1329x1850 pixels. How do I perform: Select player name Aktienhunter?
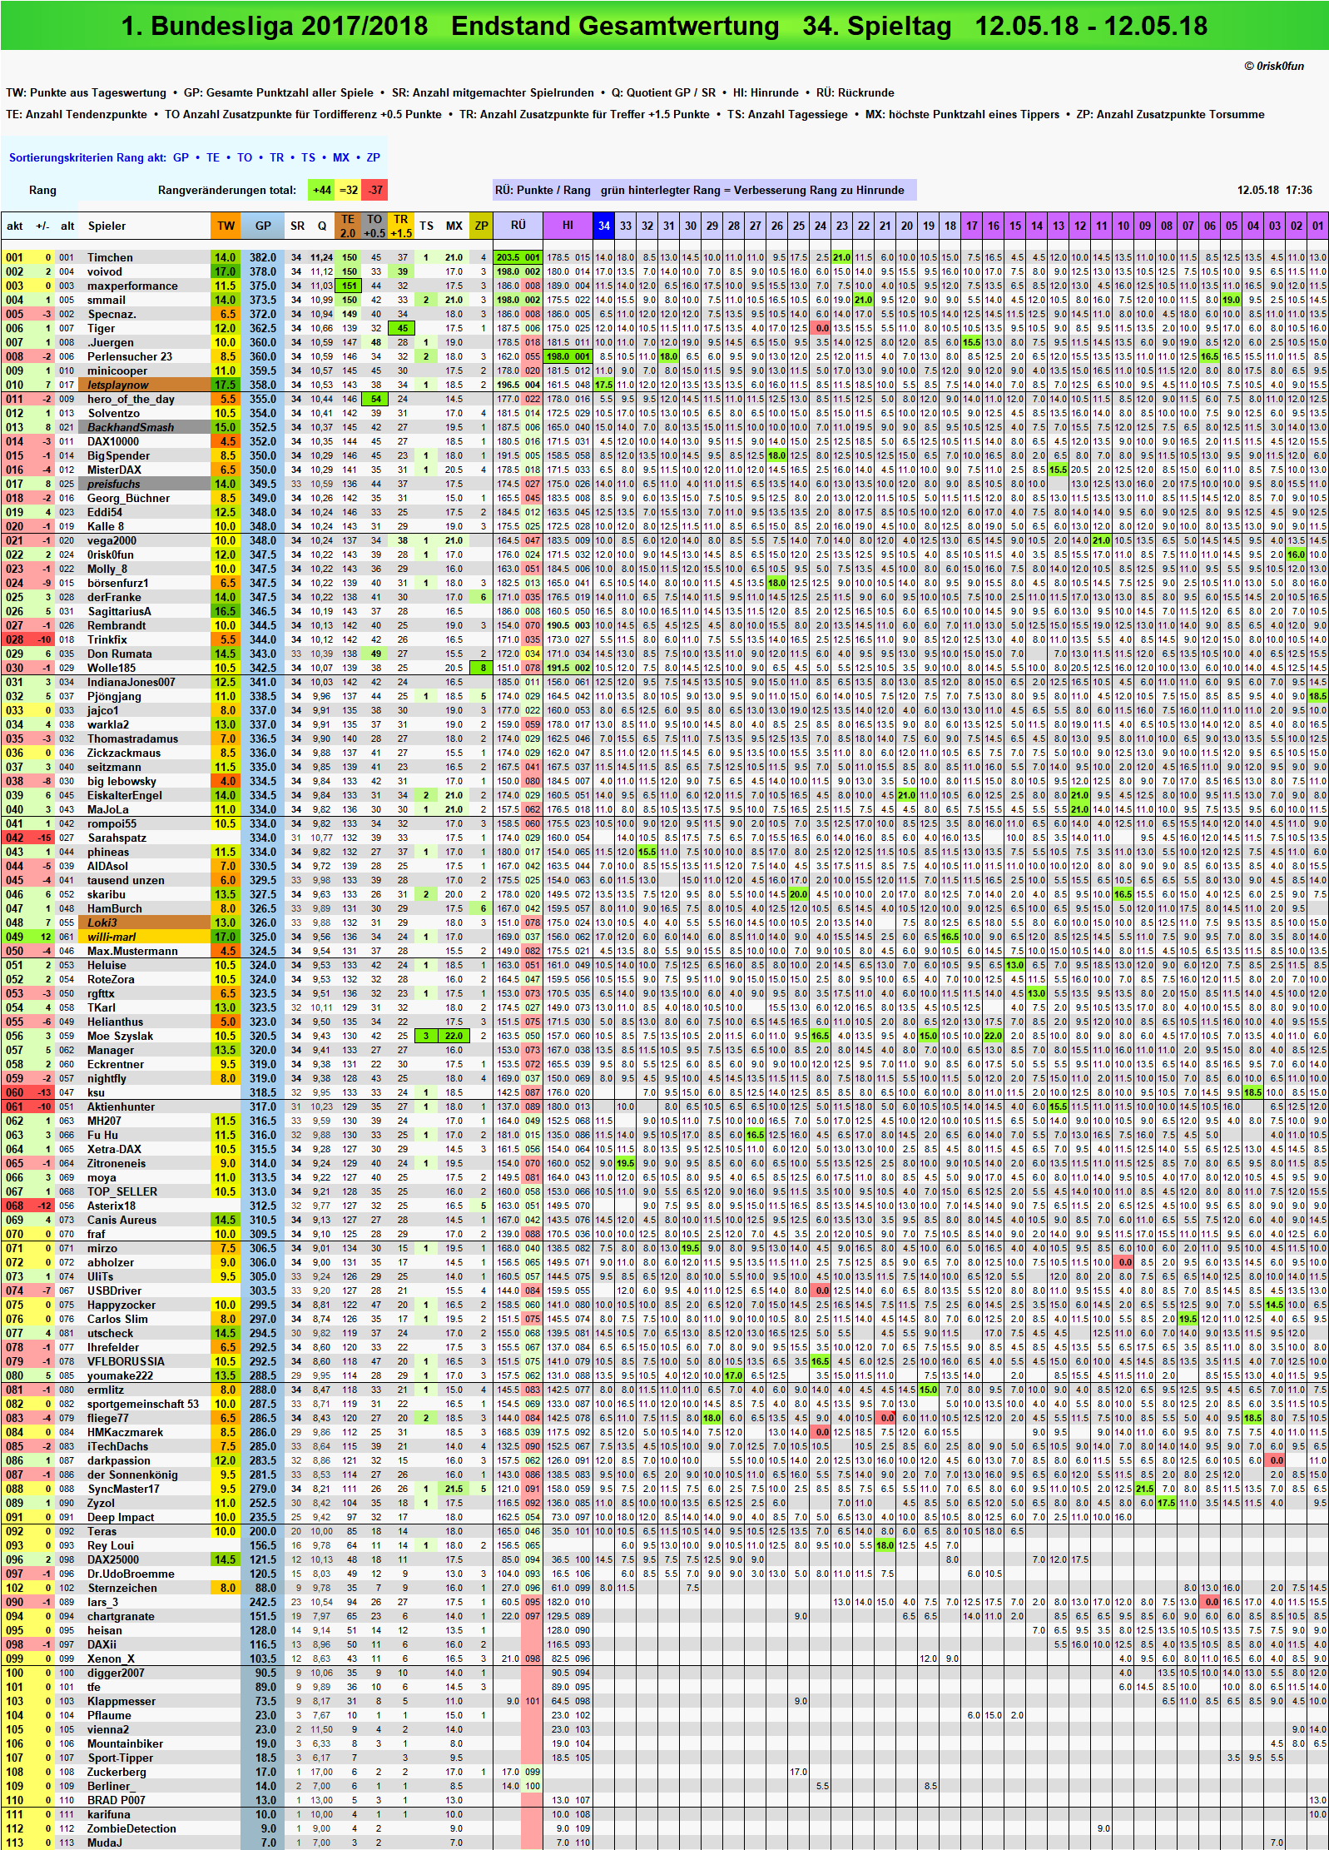(121, 1107)
